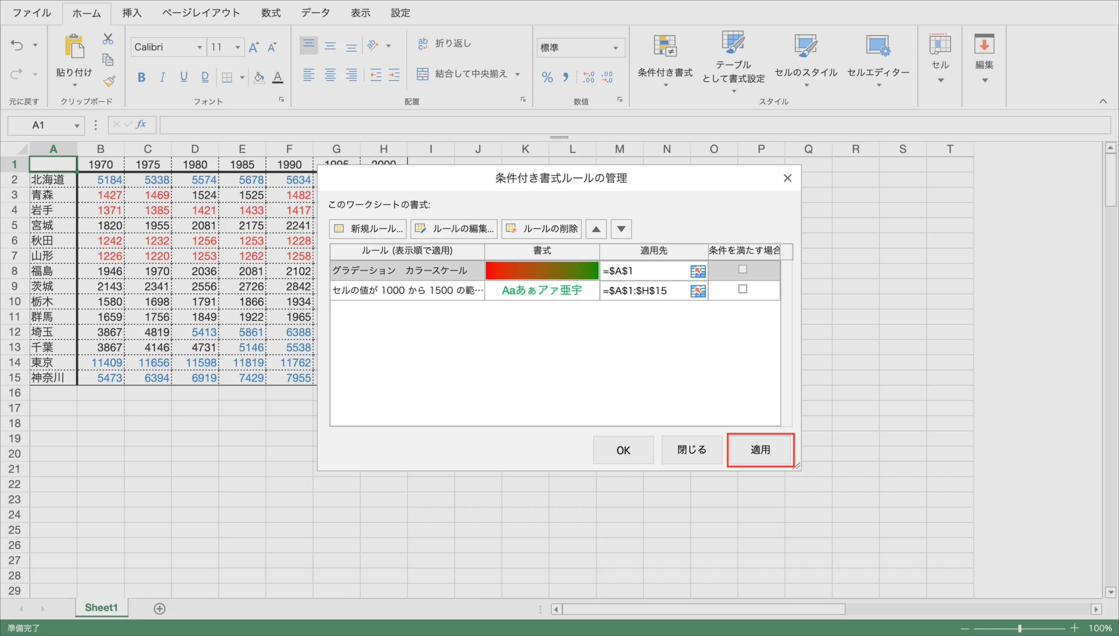Viewport: 1119px width, 636px height.
Task: Open the データ ribbon tab
Action: point(316,13)
